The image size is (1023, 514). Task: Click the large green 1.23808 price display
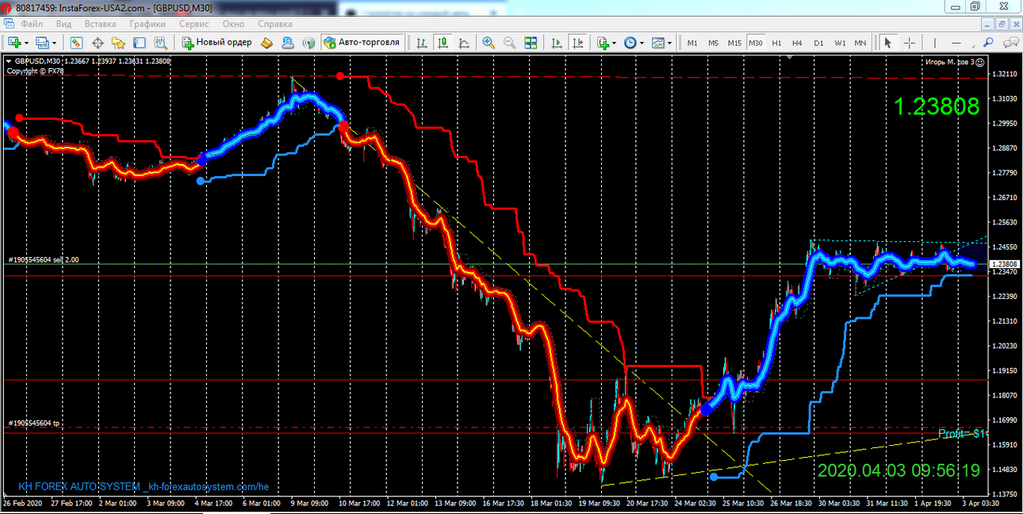coord(937,105)
